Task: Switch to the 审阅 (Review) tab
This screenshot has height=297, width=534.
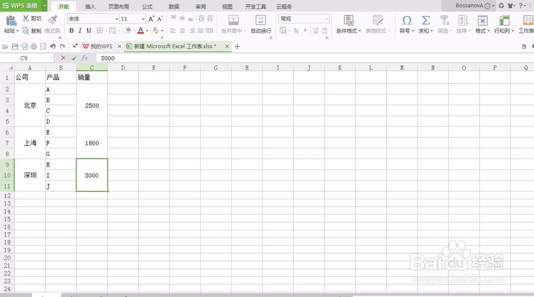Action: 201,6
